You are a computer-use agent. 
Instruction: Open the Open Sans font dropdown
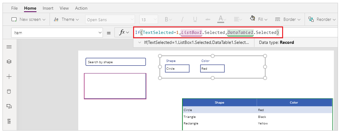click(x=110, y=20)
